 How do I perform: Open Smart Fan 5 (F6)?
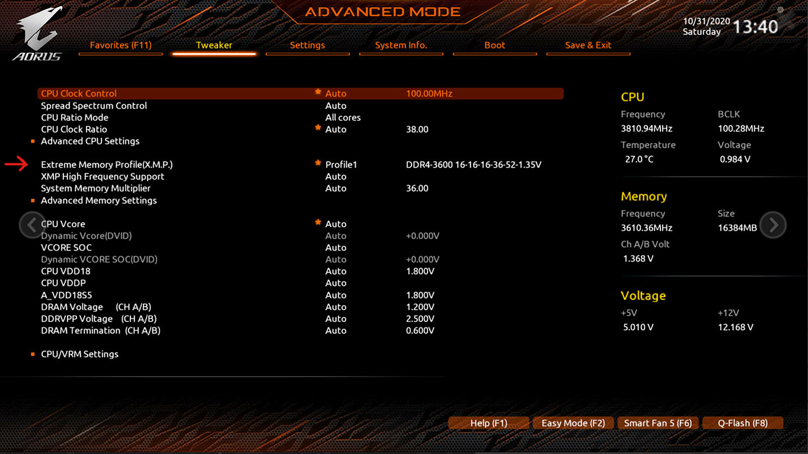[657, 423]
